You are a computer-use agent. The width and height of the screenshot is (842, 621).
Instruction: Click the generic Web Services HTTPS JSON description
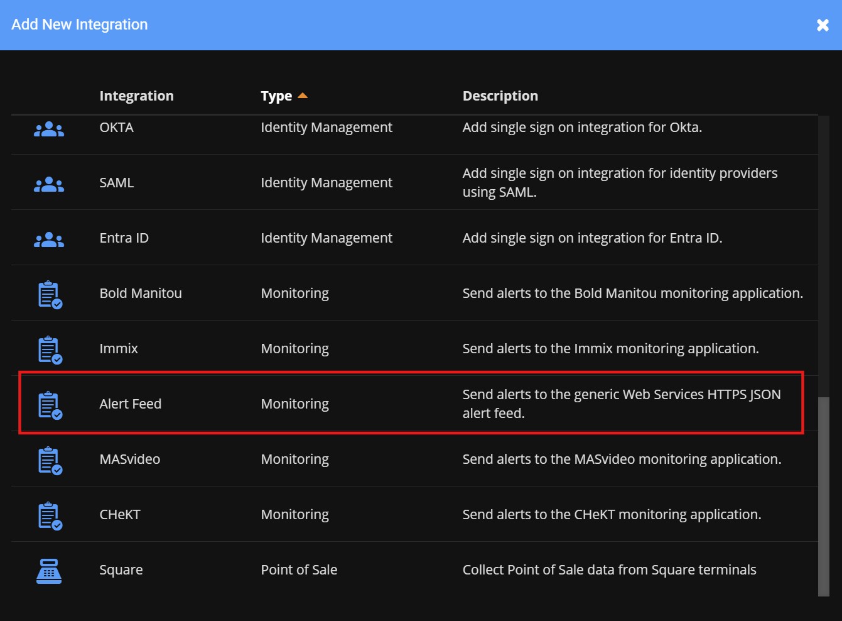[x=622, y=404]
